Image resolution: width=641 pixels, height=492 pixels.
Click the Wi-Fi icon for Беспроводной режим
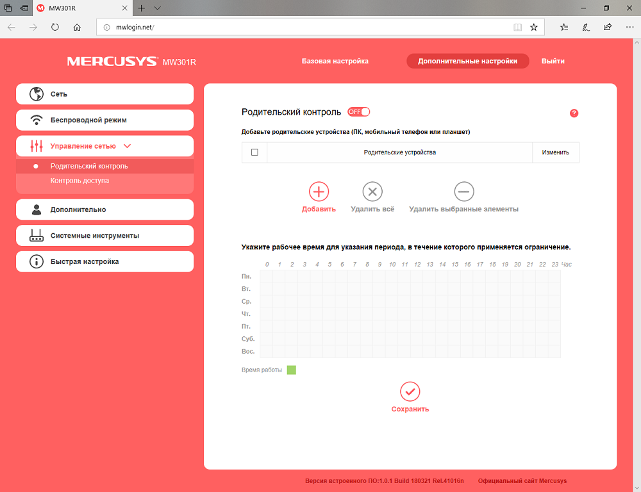pyautogui.click(x=37, y=120)
